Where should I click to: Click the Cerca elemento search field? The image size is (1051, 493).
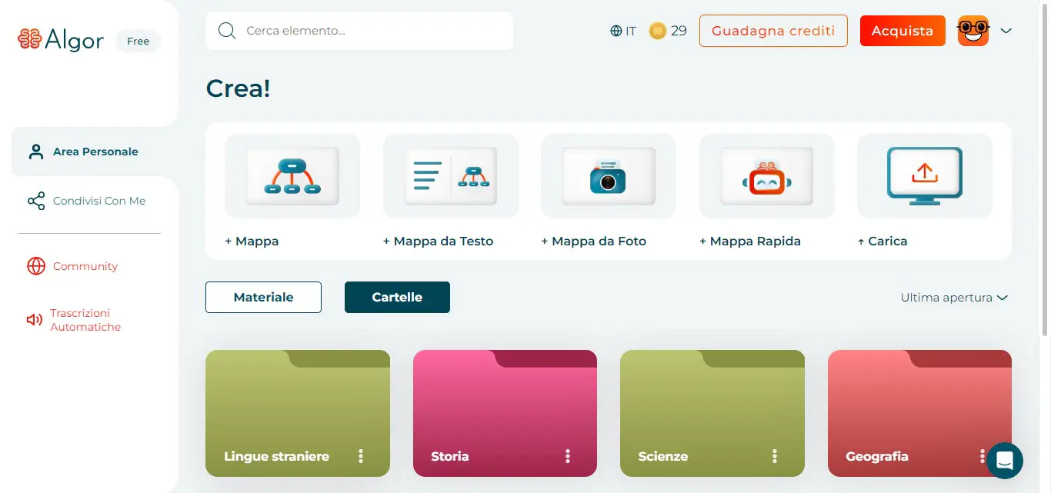pos(359,30)
